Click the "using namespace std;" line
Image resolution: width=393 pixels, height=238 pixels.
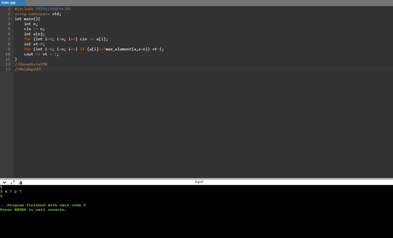[38, 14]
